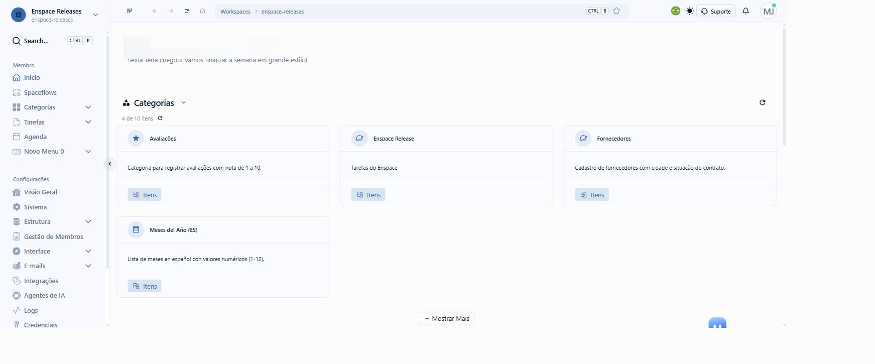
Task: Expand Interface submenu
Action: 88,251
